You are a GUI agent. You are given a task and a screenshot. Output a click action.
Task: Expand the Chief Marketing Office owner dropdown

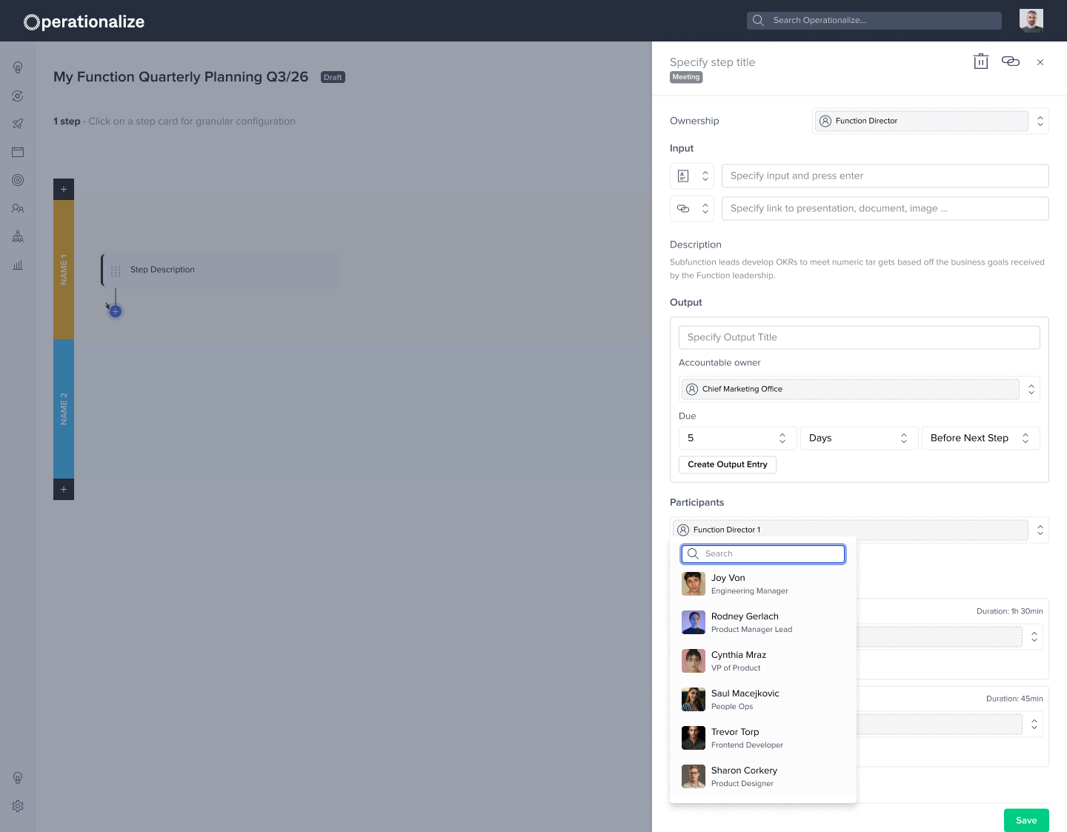coord(860,389)
